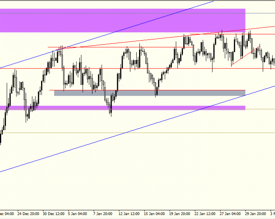The height and width of the screenshot is (219, 275).
Task: Click the 19 Jan 20:00 time label
Action: coord(180,214)
